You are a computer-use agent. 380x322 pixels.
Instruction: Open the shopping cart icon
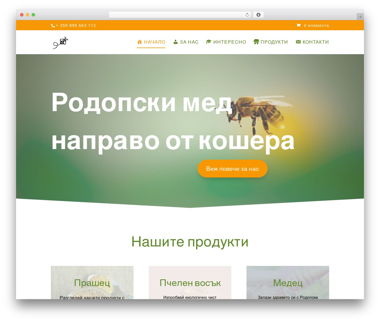pyautogui.click(x=299, y=25)
